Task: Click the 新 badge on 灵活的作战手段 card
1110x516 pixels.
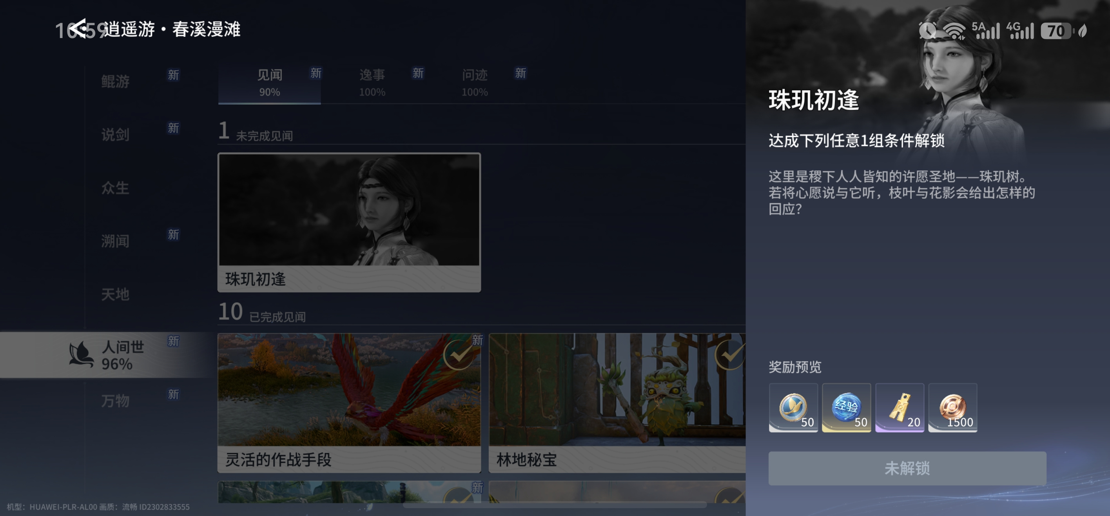Action: coord(477,340)
